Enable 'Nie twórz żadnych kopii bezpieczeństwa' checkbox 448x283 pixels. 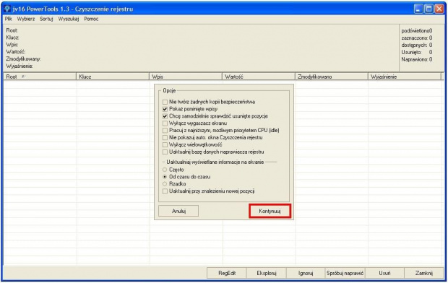point(165,102)
